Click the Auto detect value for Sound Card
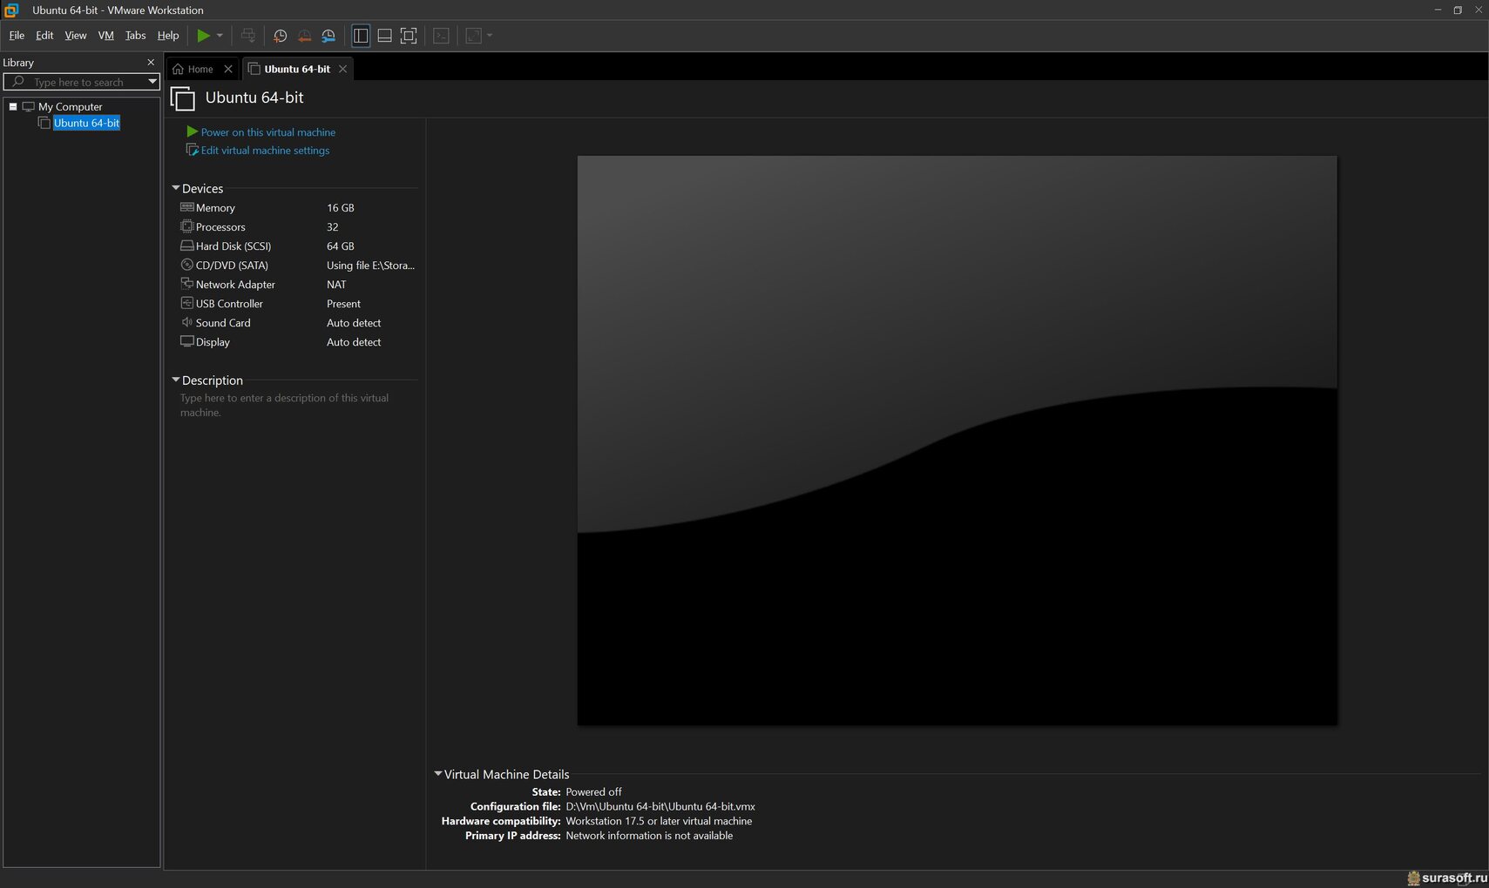 (x=354, y=323)
